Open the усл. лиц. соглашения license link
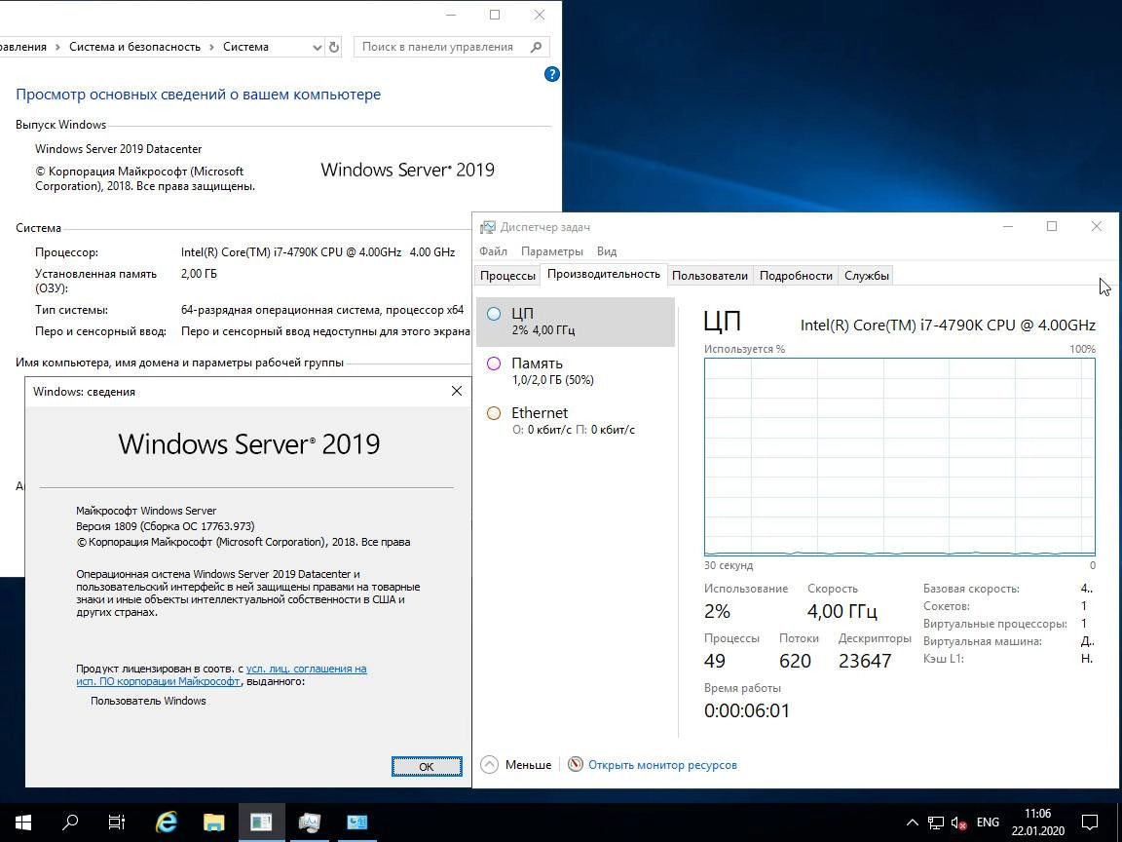The width and height of the screenshot is (1122, 842). 306,669
